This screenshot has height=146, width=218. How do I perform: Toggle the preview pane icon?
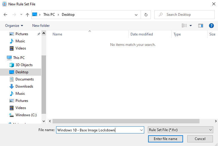(201, 26)
